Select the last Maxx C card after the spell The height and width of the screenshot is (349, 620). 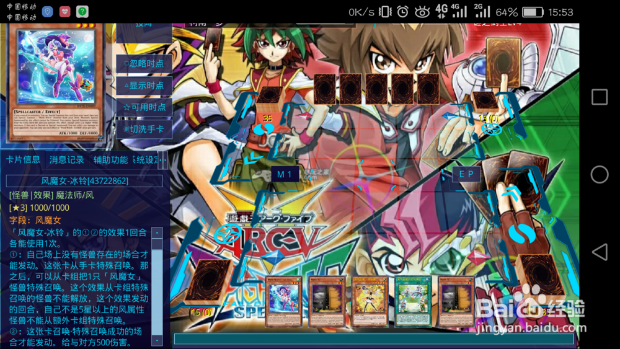[x=456, y=301]
